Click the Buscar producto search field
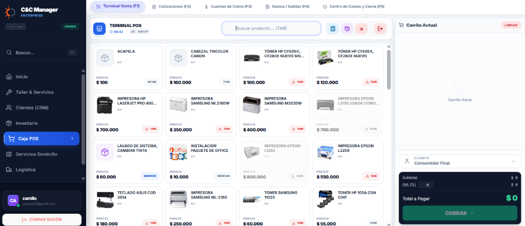 (271, 28)
